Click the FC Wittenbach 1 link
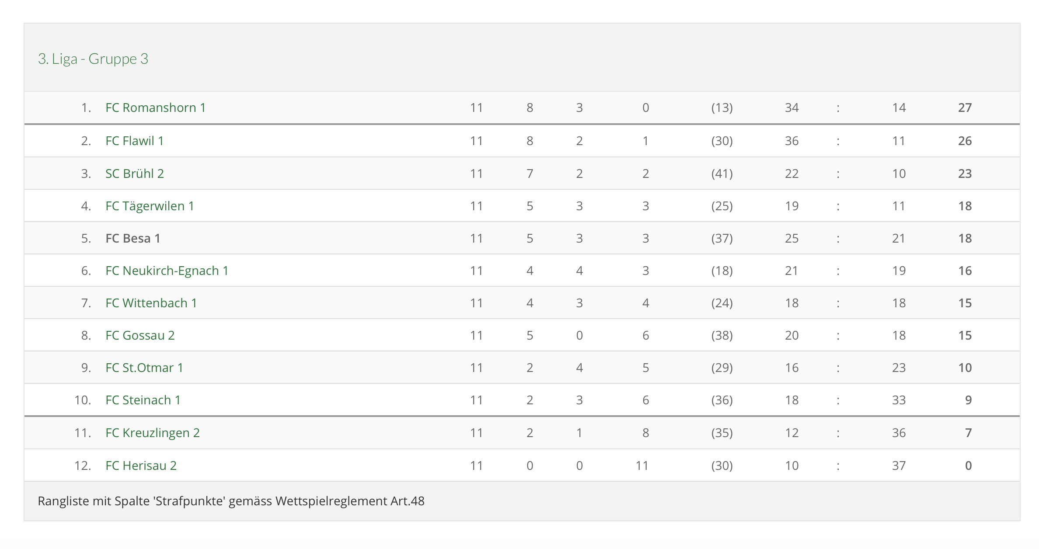Image resolution: width=1039 pixels, height=549 pixels. (151, 303)
